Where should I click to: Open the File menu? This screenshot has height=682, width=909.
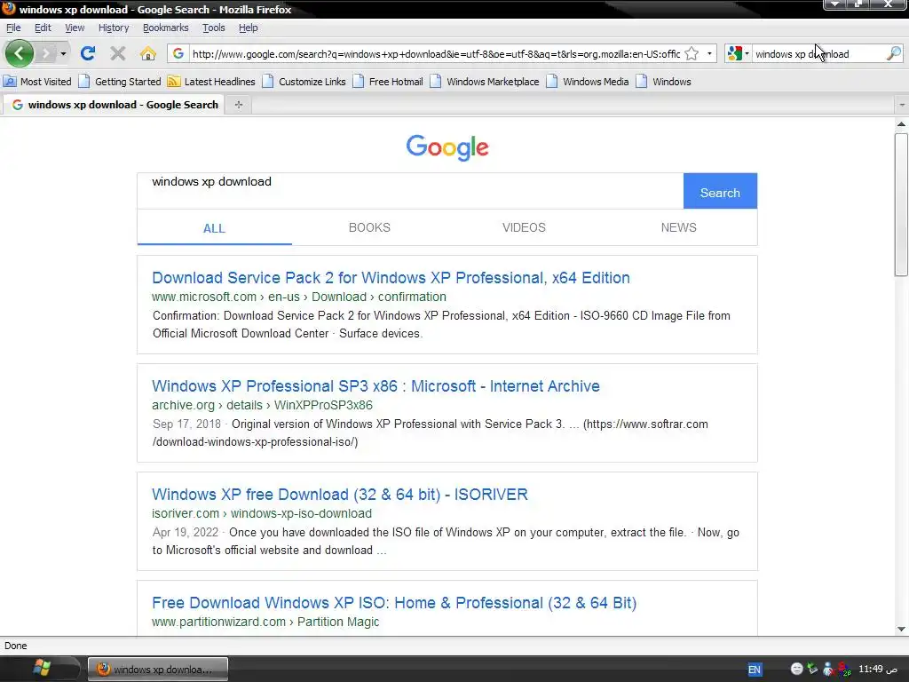[13, 28]
